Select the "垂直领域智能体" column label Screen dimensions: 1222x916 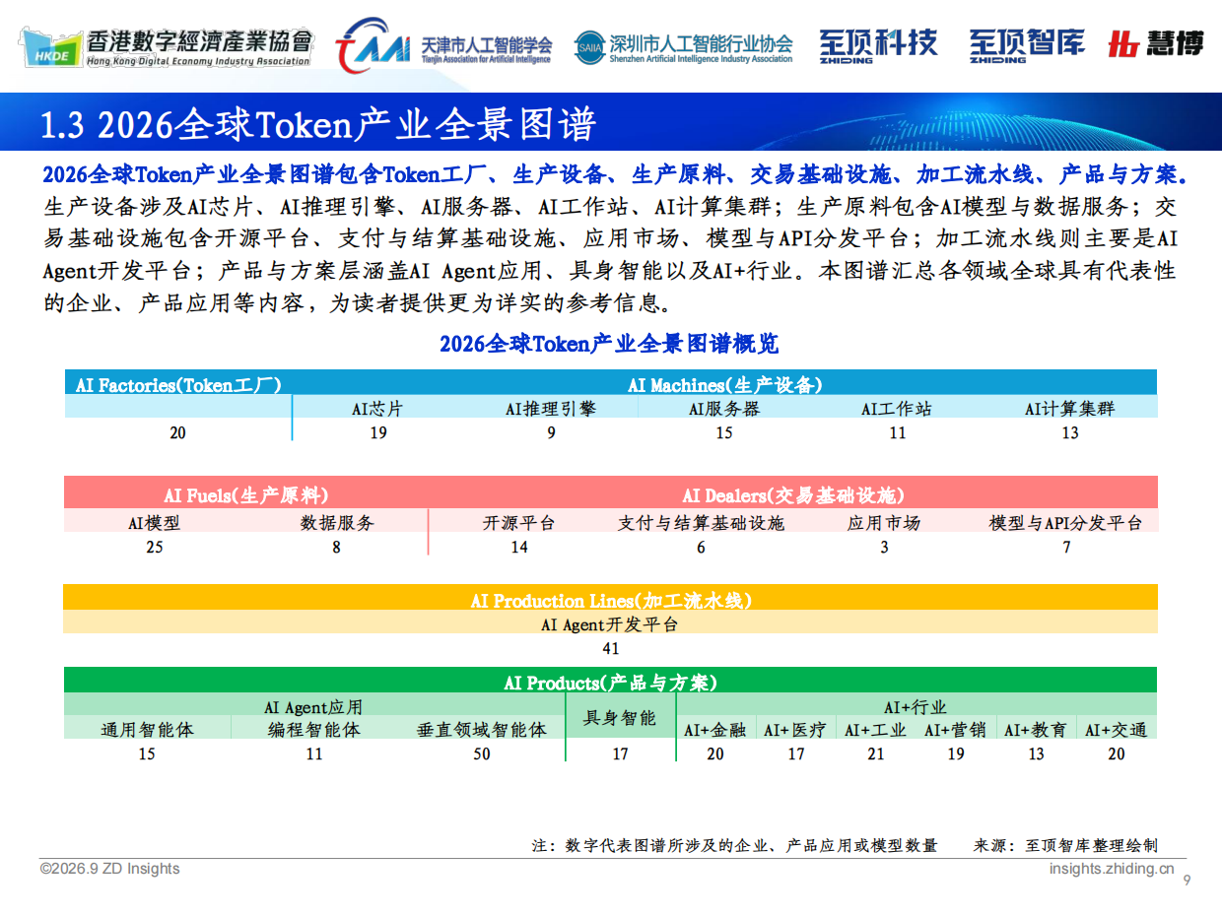(x=482, y=730)
